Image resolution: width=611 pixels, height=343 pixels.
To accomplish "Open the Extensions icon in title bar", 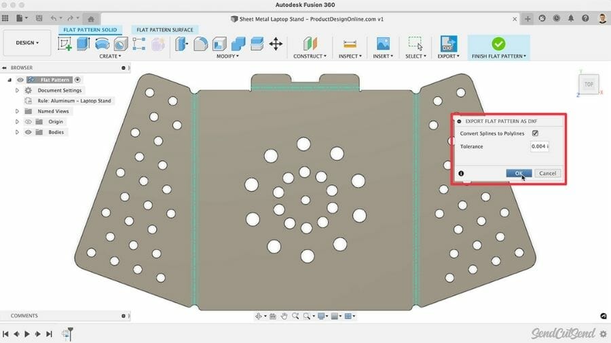I will (x=542, y=18).
